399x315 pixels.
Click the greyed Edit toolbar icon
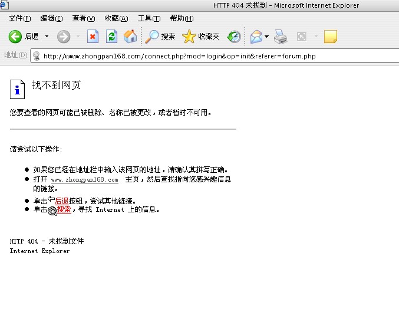(302, 37)
